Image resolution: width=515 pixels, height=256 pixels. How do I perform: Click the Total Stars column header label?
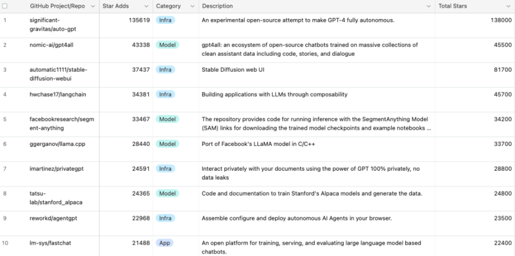pyautogui.click(x=452, y=6)
